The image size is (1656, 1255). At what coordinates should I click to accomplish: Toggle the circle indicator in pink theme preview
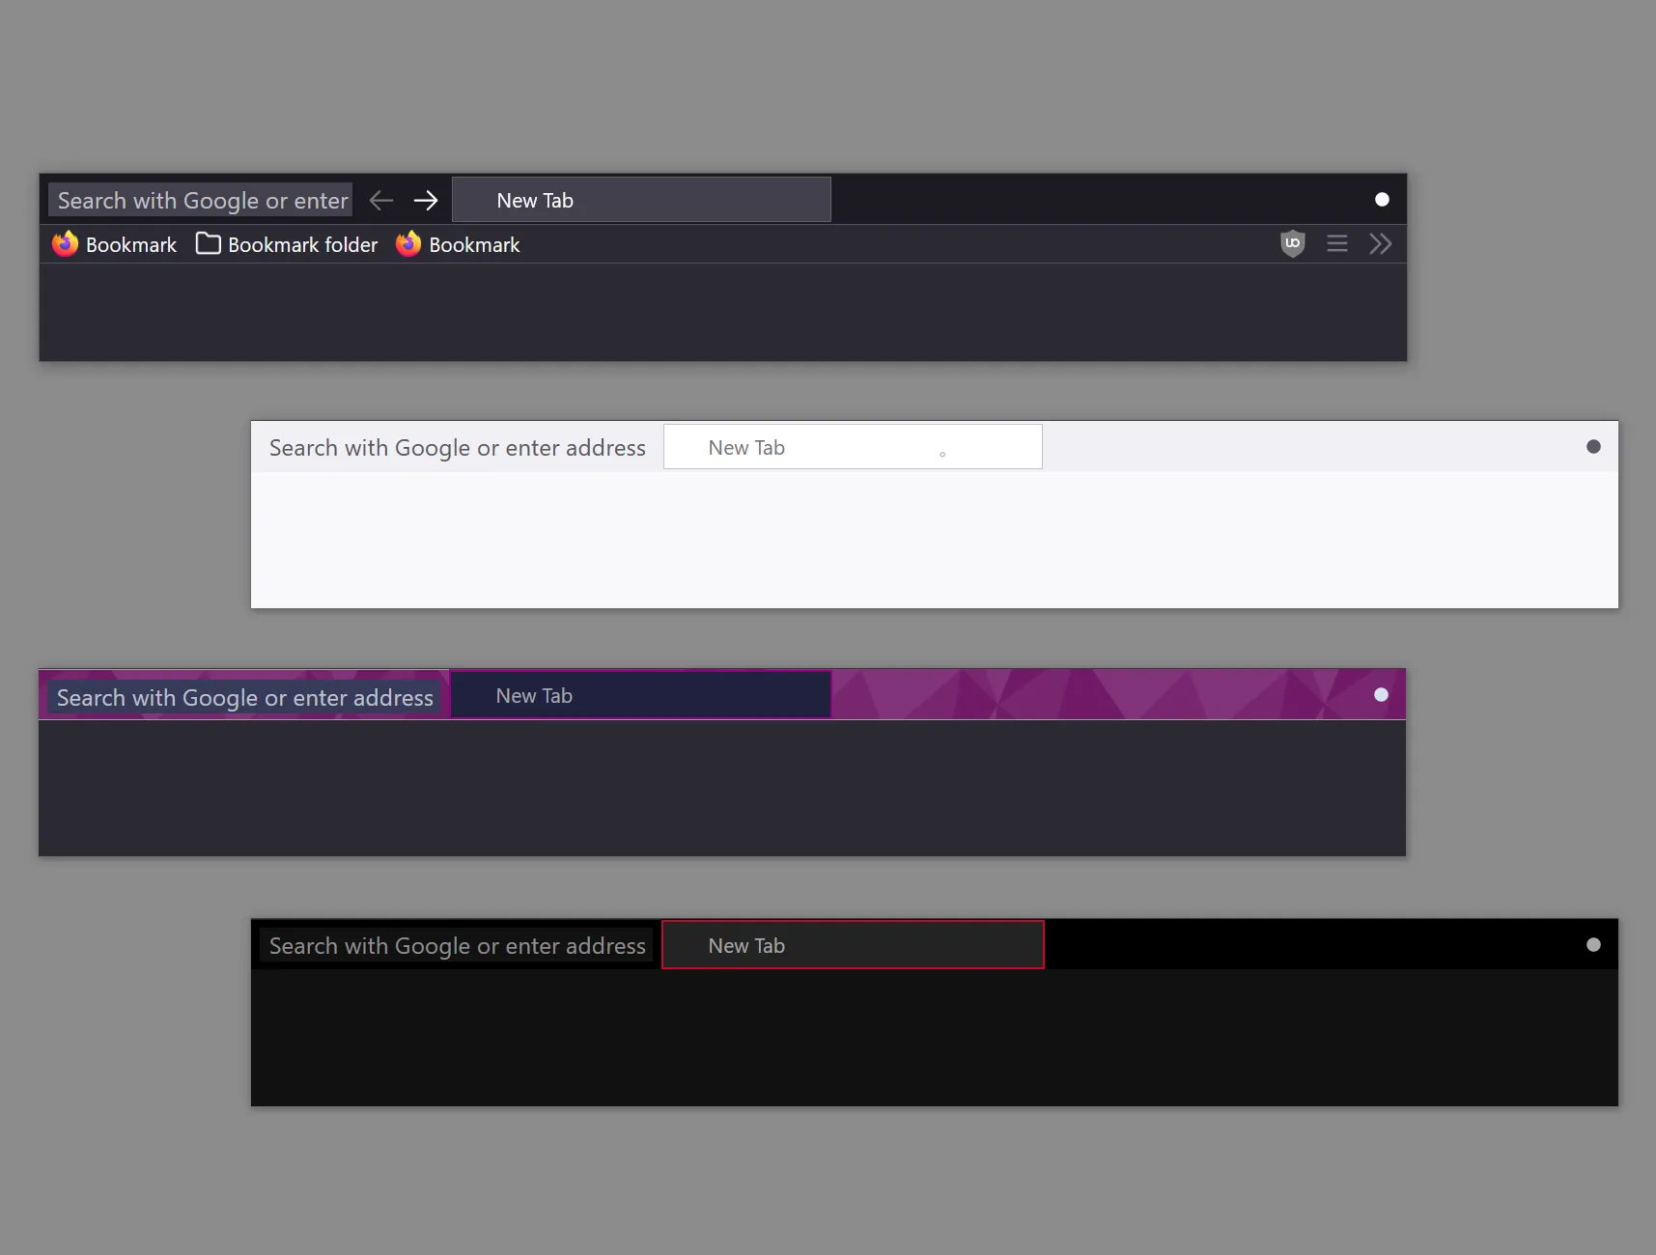[x=1379, y=694]
